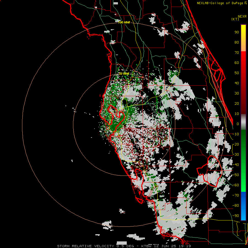Click the positive 90 scale label

point(237,32)
